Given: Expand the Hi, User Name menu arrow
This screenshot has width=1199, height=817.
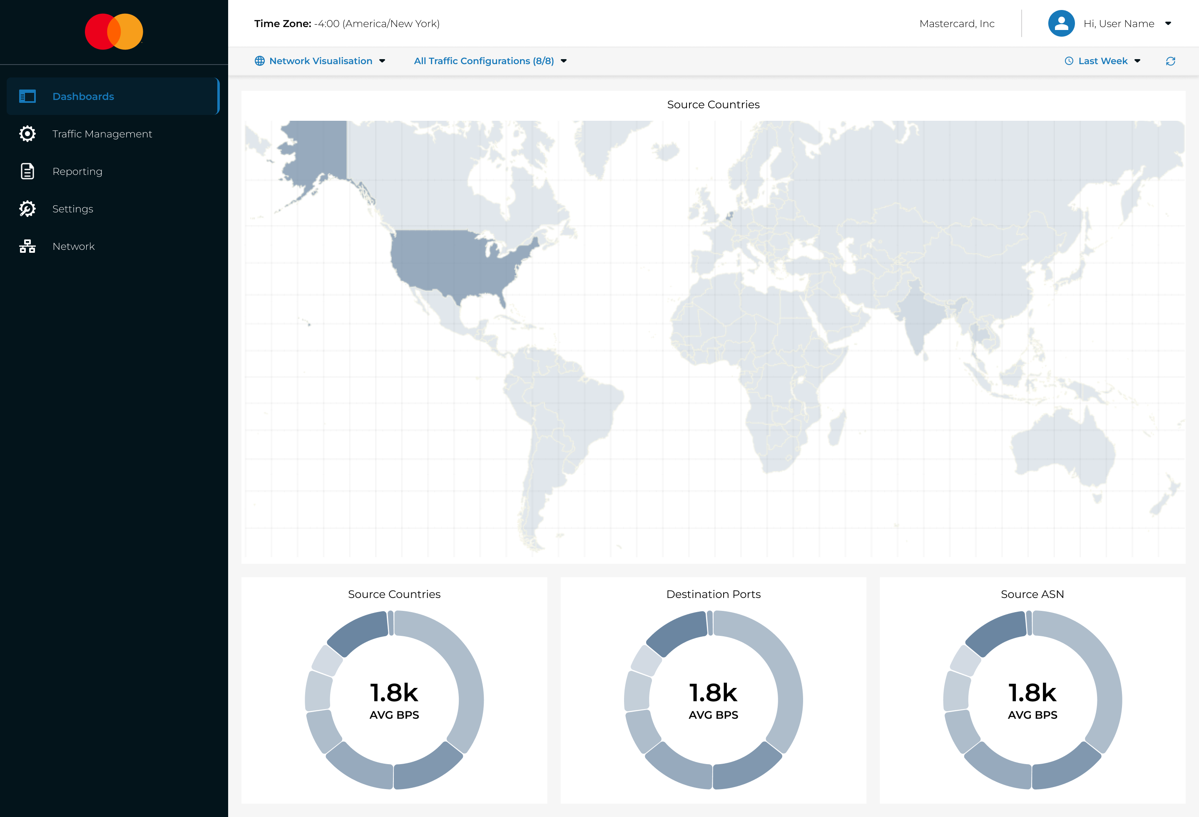Looking at the screenshot, I should tap(1168, 24).
